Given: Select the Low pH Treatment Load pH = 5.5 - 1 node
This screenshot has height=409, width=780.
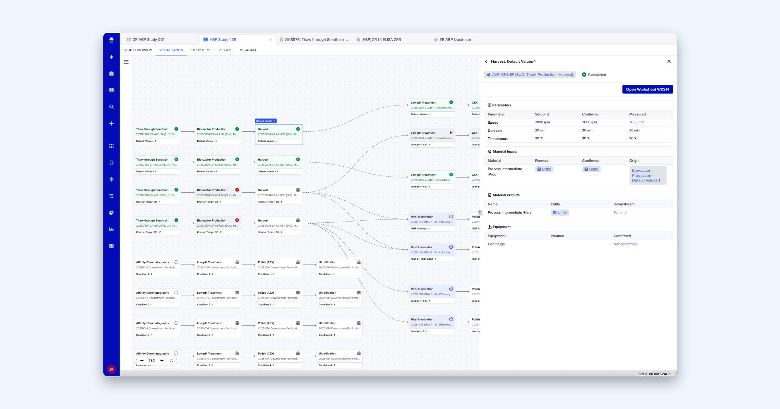Looking at the screenshot, I should click(432, 139).
